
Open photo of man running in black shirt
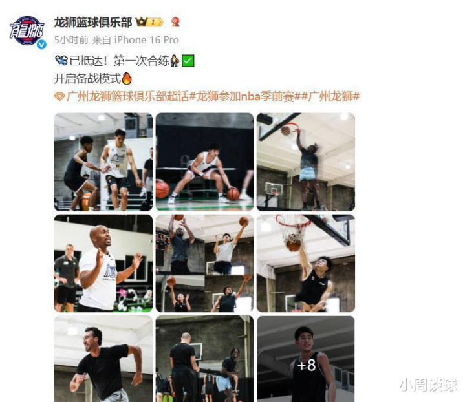(x=103, y=359)
